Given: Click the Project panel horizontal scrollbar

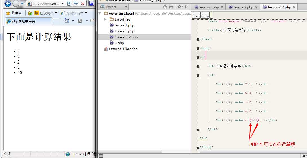Looking at the screenshot, I should (130, 152).
